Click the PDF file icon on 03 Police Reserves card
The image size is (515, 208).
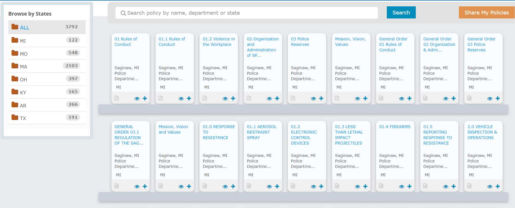(x=293, y=98)
